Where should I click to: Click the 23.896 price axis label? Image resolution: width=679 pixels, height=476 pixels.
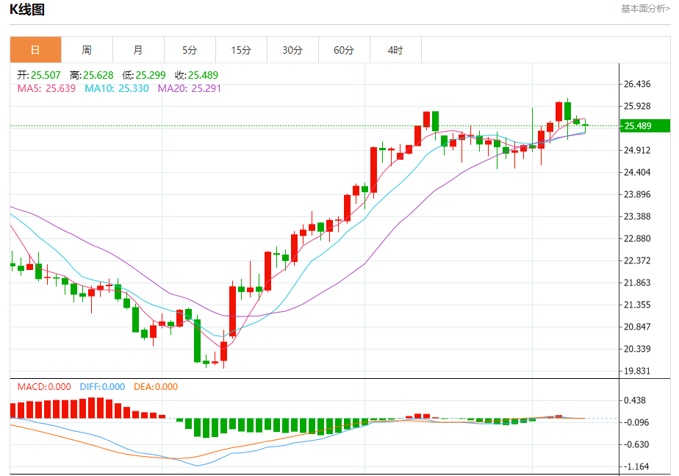(x=637, y=195)
